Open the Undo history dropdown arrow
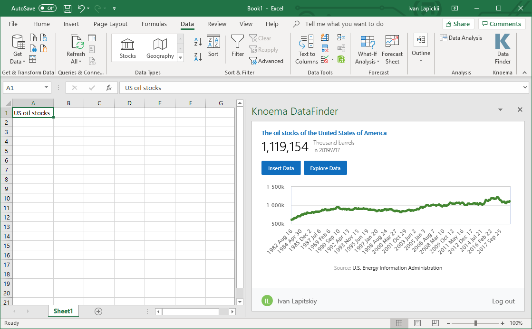This screenshot has width=532, height=329. [88, 9]
